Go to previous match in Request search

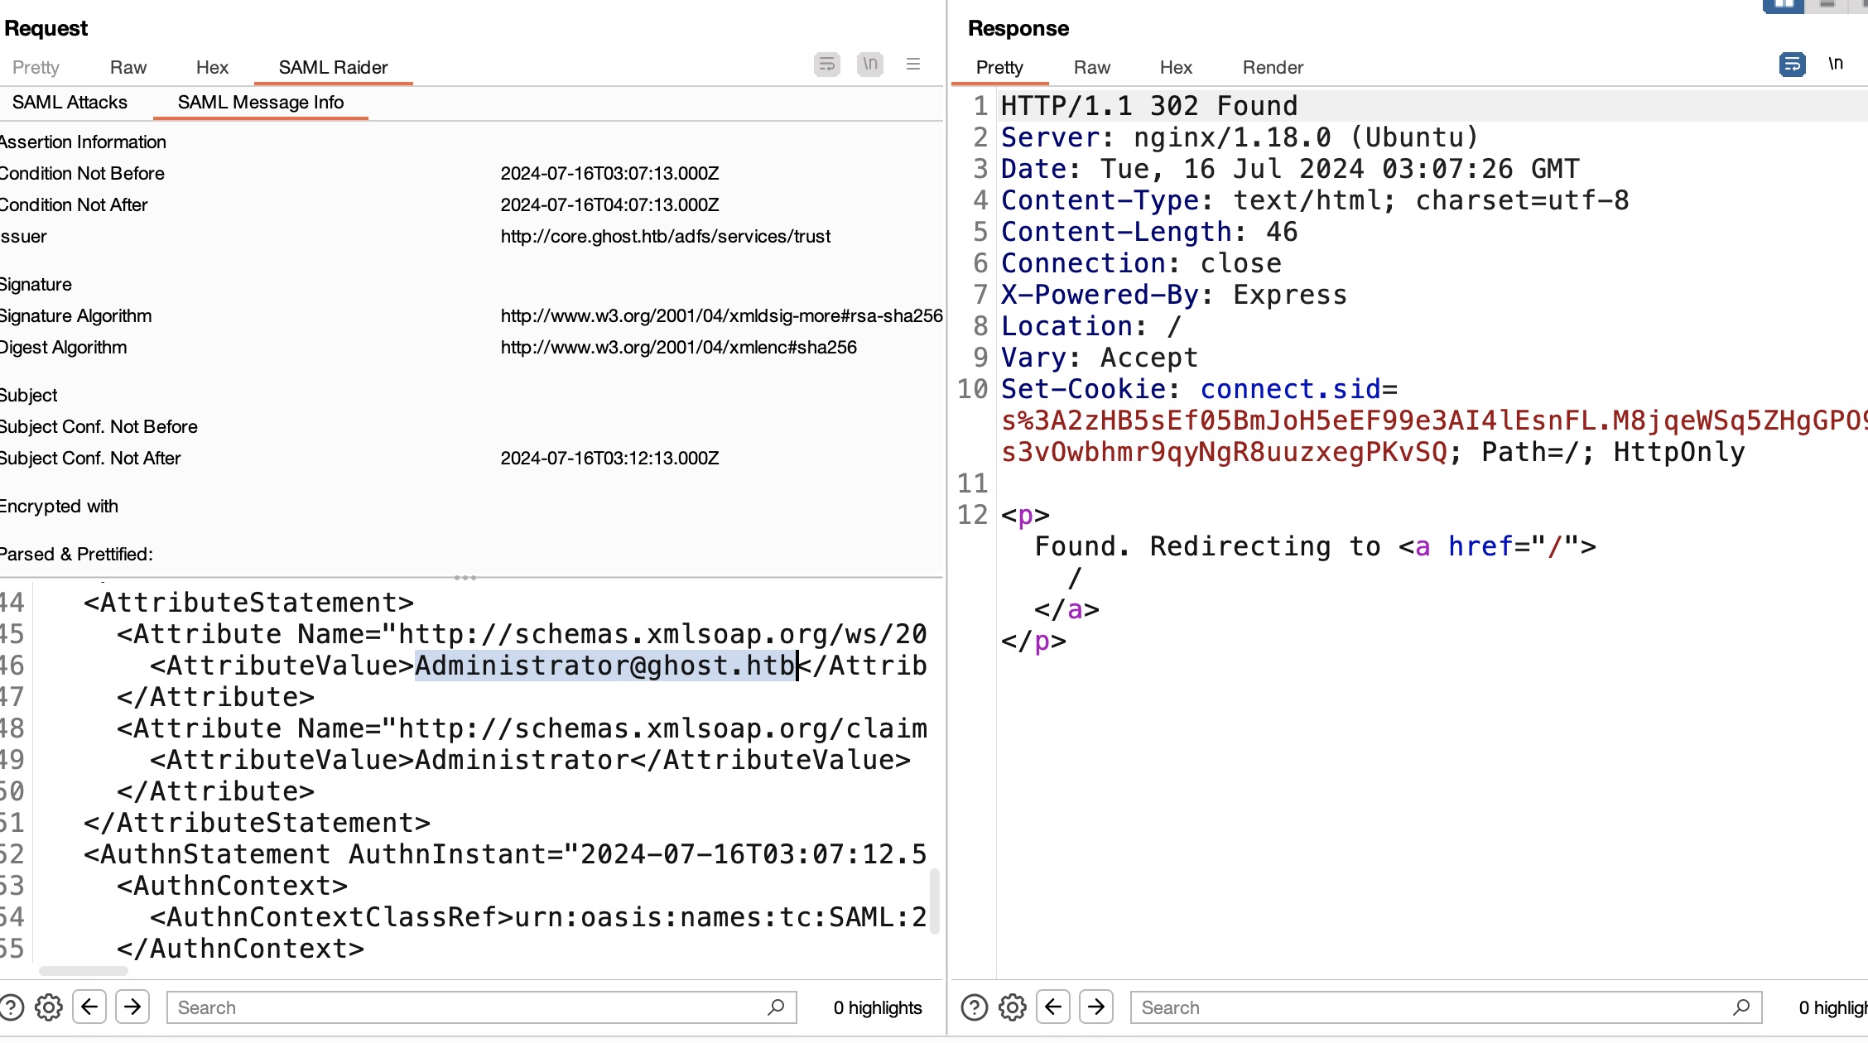(x=89, y=1007)
